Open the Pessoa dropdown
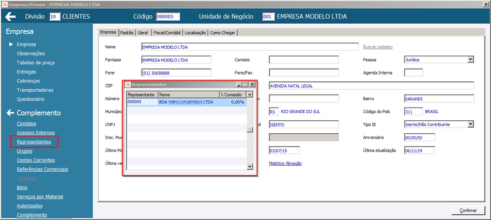This screenshot has width=491, height=220. click(x=471, y=60)
